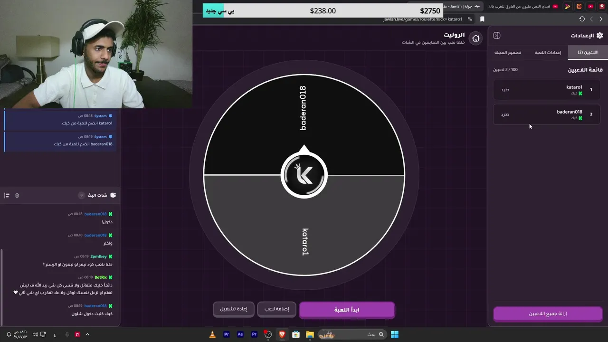Kick kataro1 using طرد
This screenshot has width=608, height=342.
[x=505, y=89]
